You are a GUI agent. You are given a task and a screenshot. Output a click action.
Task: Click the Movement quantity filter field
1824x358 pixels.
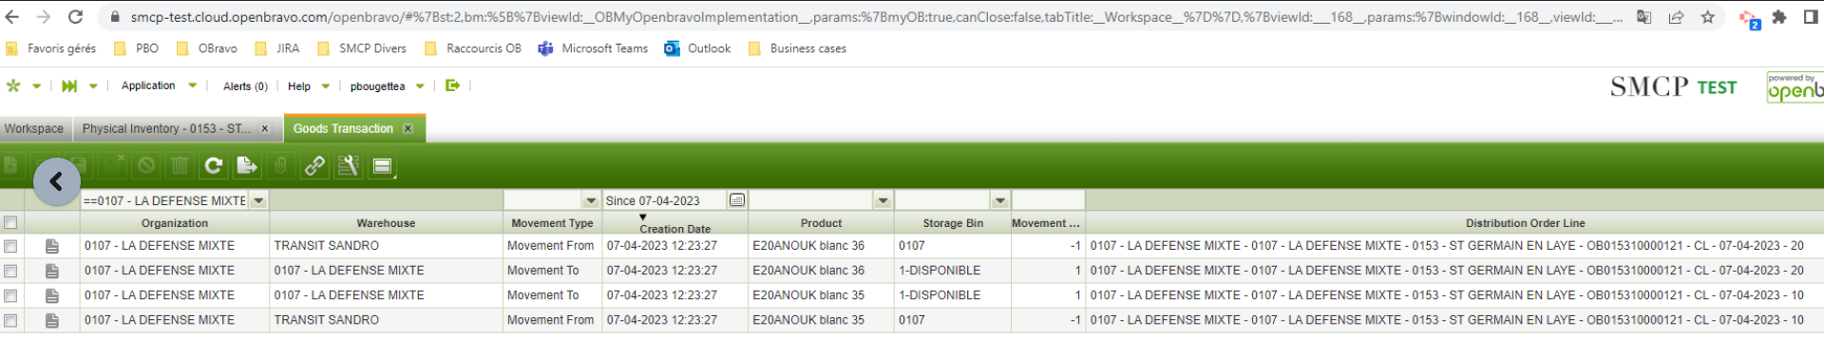point(1048,200)
